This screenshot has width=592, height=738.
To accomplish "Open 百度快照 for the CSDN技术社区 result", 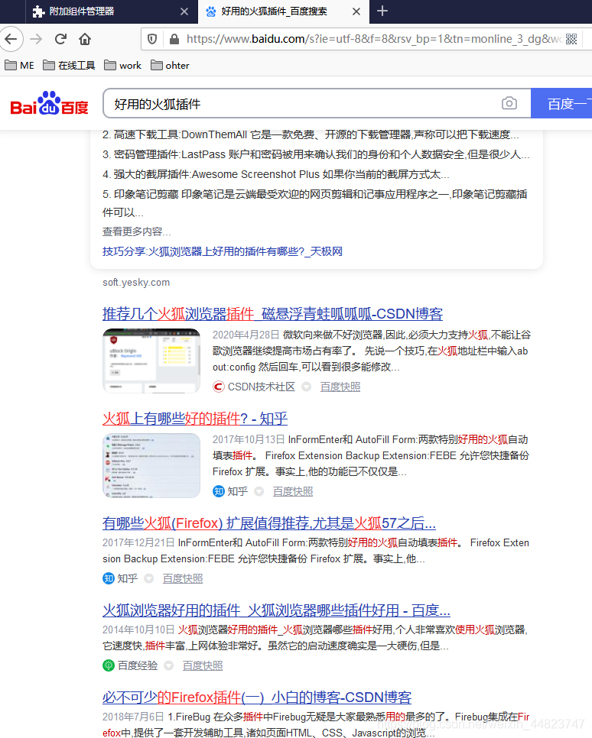I will (340, 387).
